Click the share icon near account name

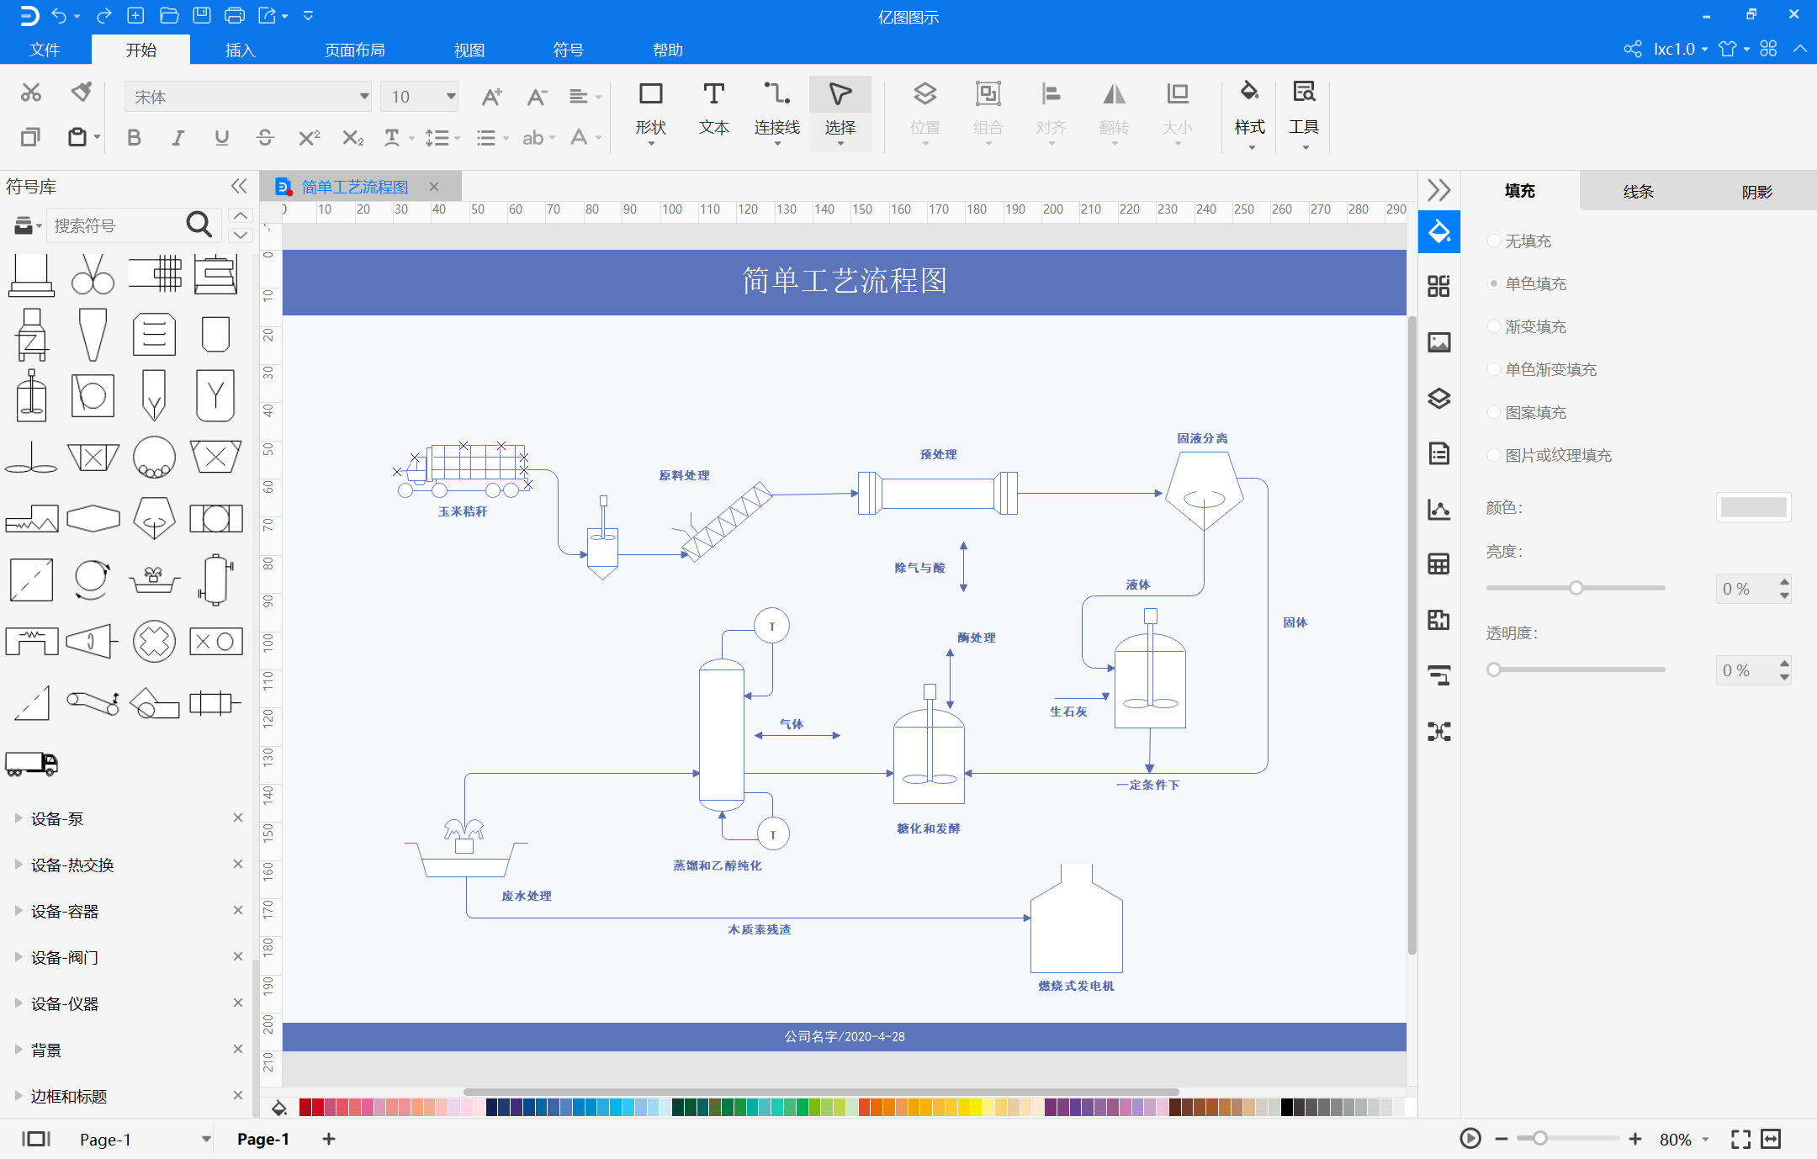(1632, 49)
